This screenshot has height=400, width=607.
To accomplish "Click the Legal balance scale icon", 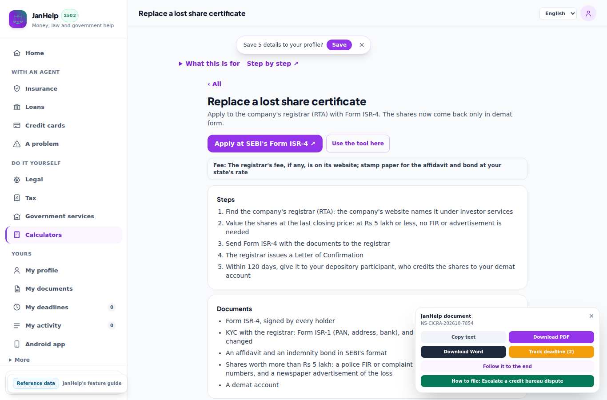I will (x=17, y=180).
